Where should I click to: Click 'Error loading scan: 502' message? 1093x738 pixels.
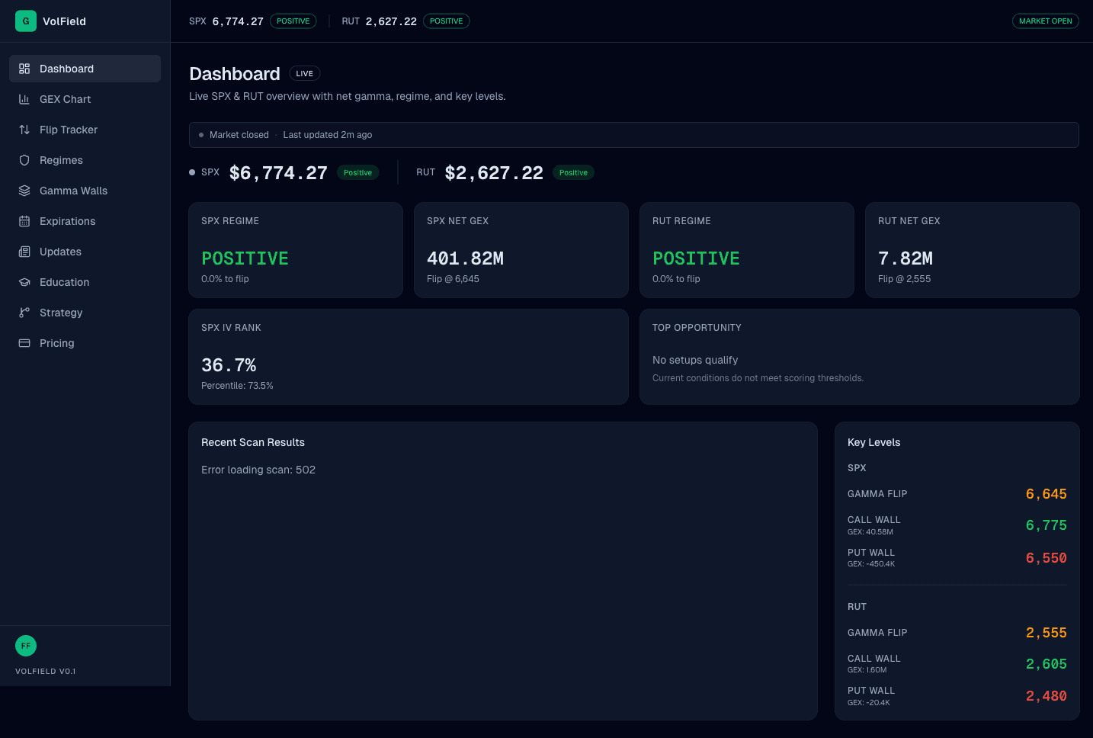(258, 470)
